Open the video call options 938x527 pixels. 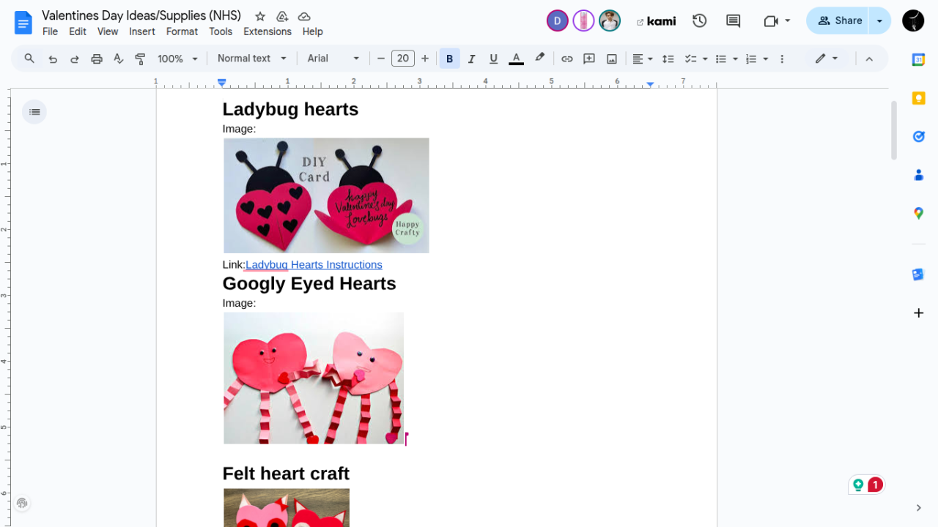pos(777,20)
